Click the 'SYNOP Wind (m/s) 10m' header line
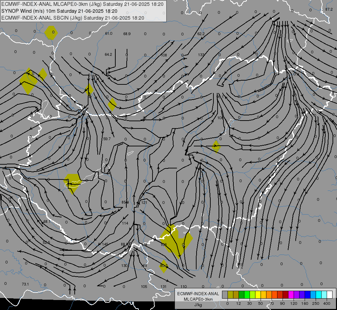Viewport: 337px width, 310px height. click(59, 11)
